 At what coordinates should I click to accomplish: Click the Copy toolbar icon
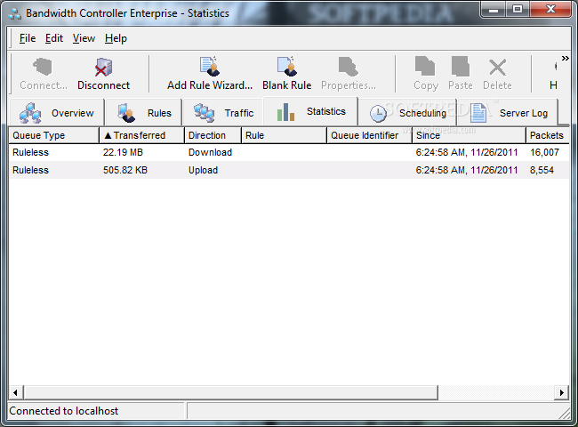point(425,67)
